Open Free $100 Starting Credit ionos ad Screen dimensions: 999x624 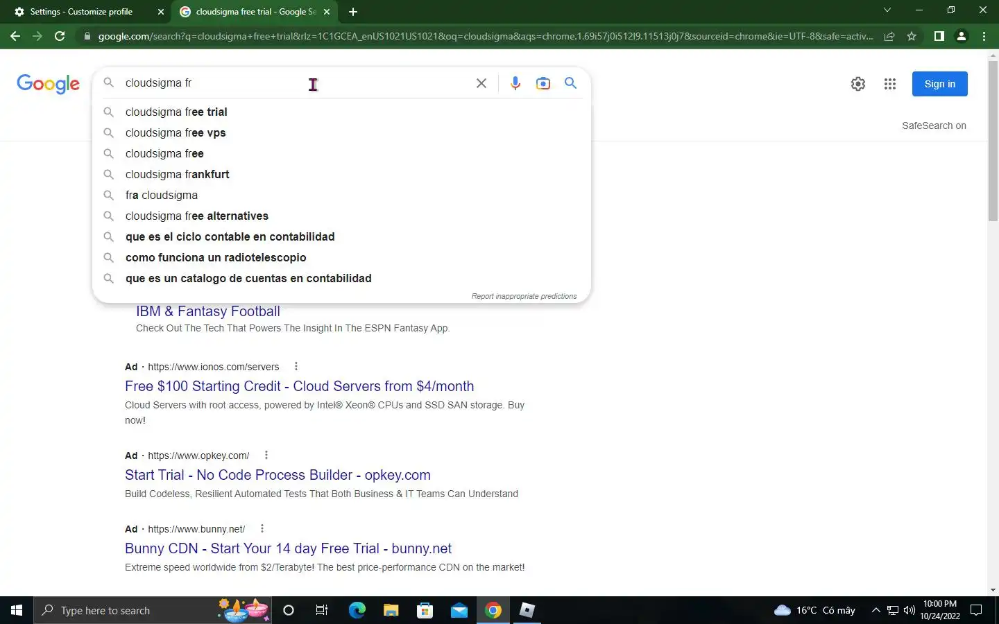(300, 386)
